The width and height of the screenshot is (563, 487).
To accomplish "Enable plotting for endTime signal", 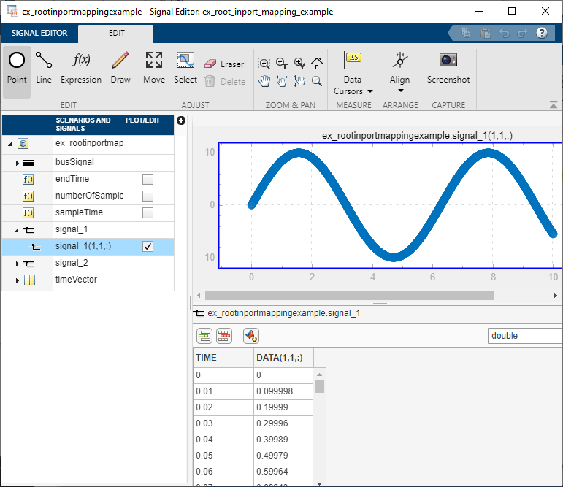I will coord(148,179).
